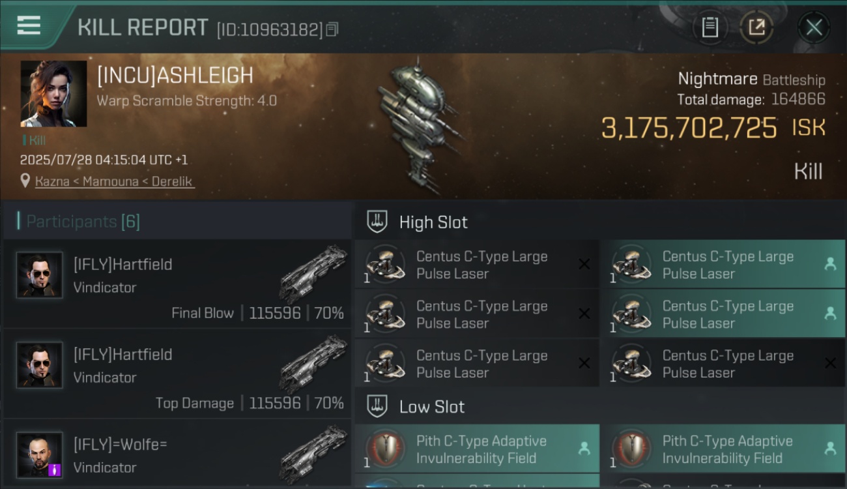Viewport: 847px width, 489px height.
Task: Open the Kazna < Mamouna < Derelik location link
Action: coord(114,181)
